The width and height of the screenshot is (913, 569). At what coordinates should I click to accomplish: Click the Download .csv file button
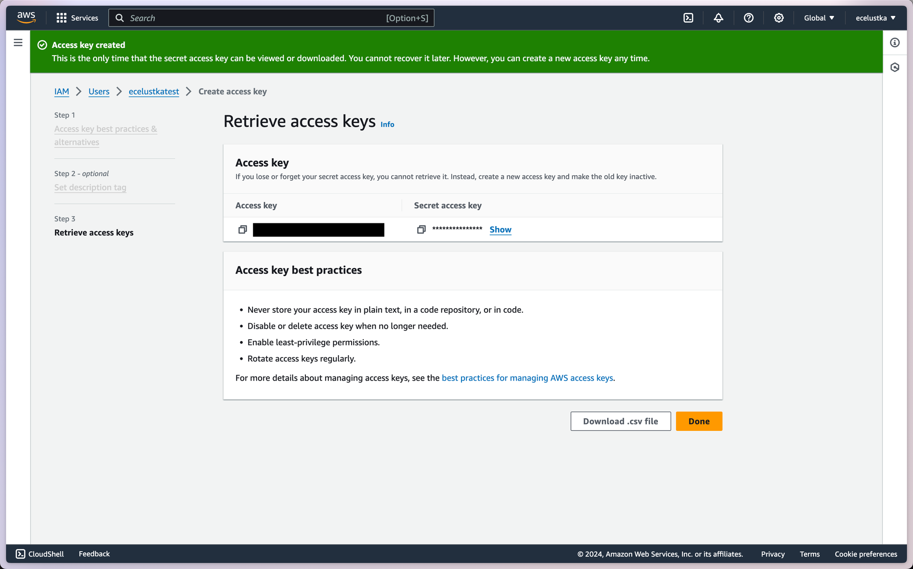coord(620,421)
